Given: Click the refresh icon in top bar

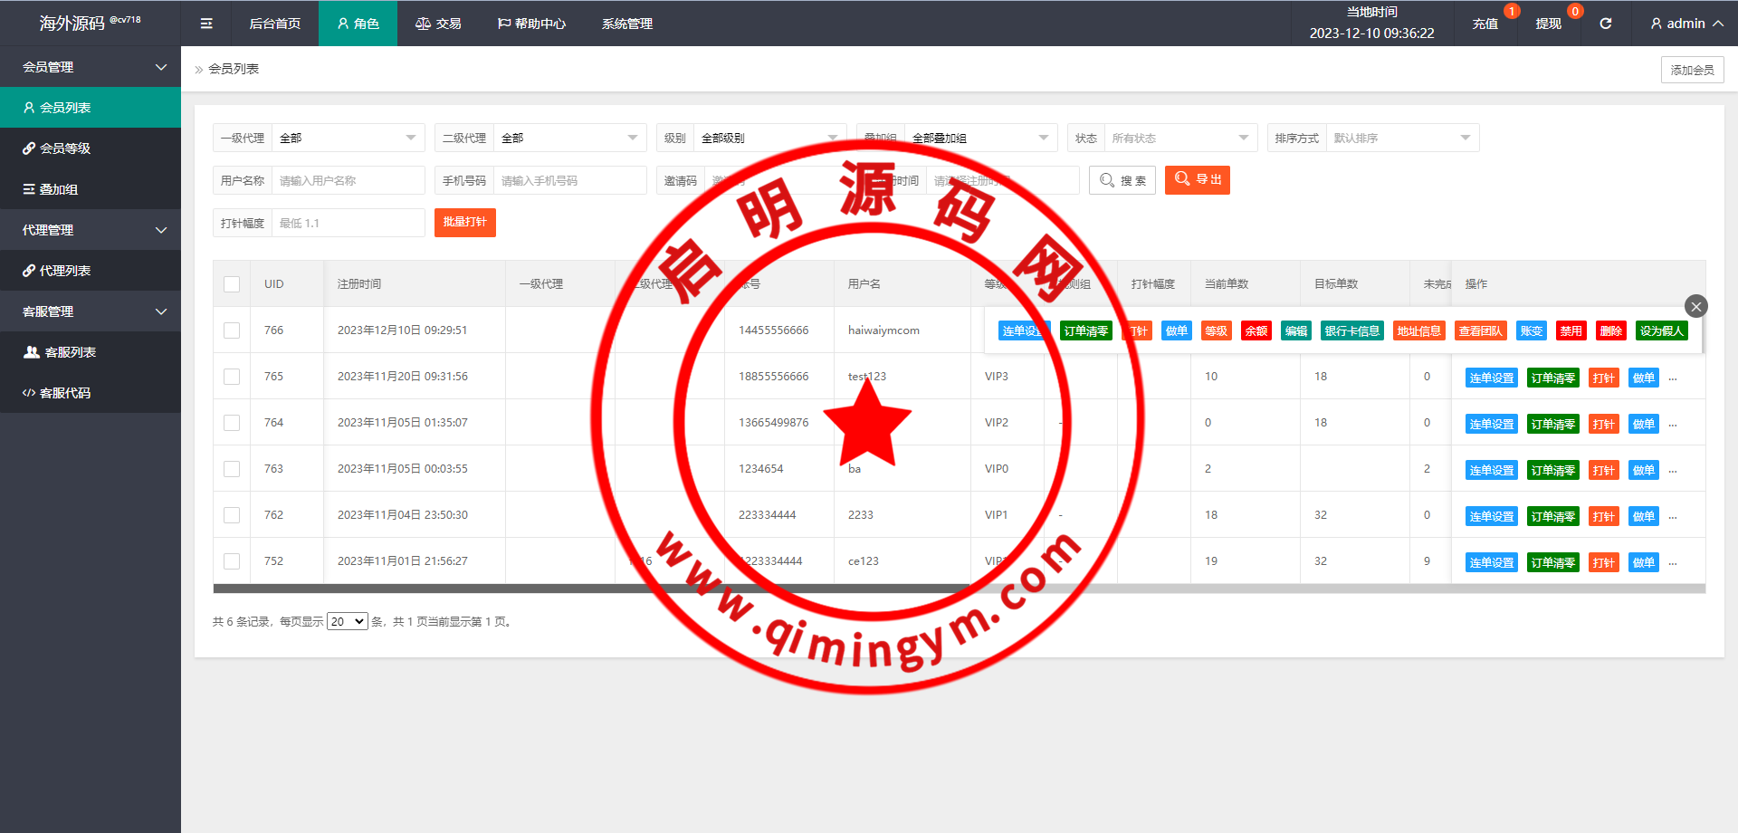Looking at the screenshot, I should click(x=1605, y=24).
